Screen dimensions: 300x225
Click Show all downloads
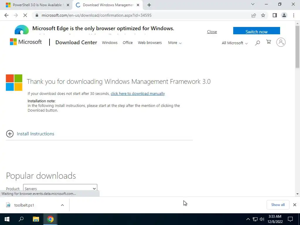(278, 205)
